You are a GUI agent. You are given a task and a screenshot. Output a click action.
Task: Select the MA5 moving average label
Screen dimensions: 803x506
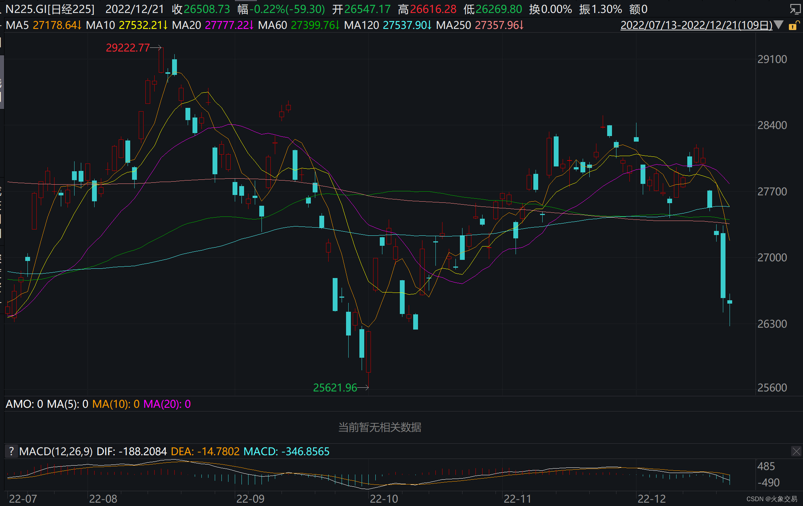[x=17, y=25]
